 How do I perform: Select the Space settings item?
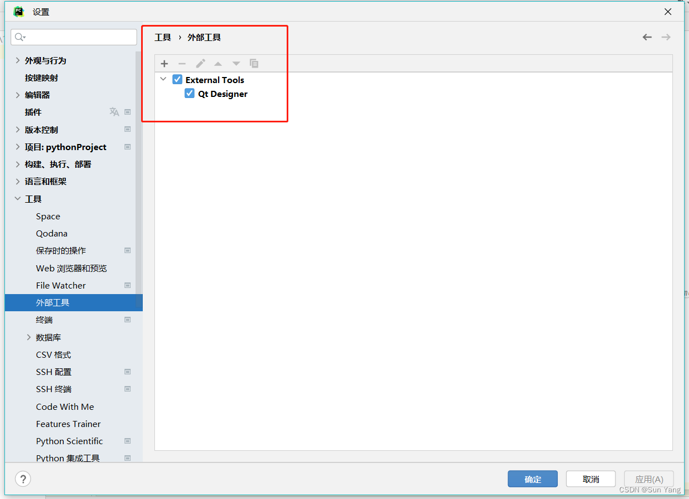tap(48, 216)
